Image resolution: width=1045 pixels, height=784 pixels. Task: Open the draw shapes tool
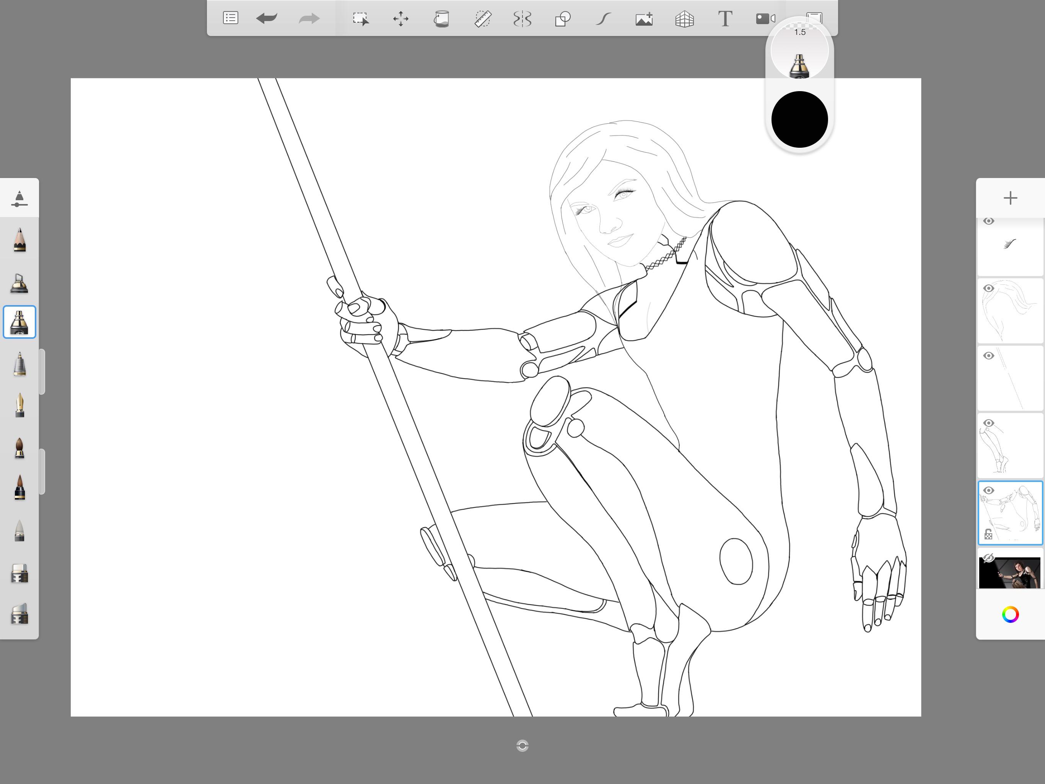pos(563,19)
